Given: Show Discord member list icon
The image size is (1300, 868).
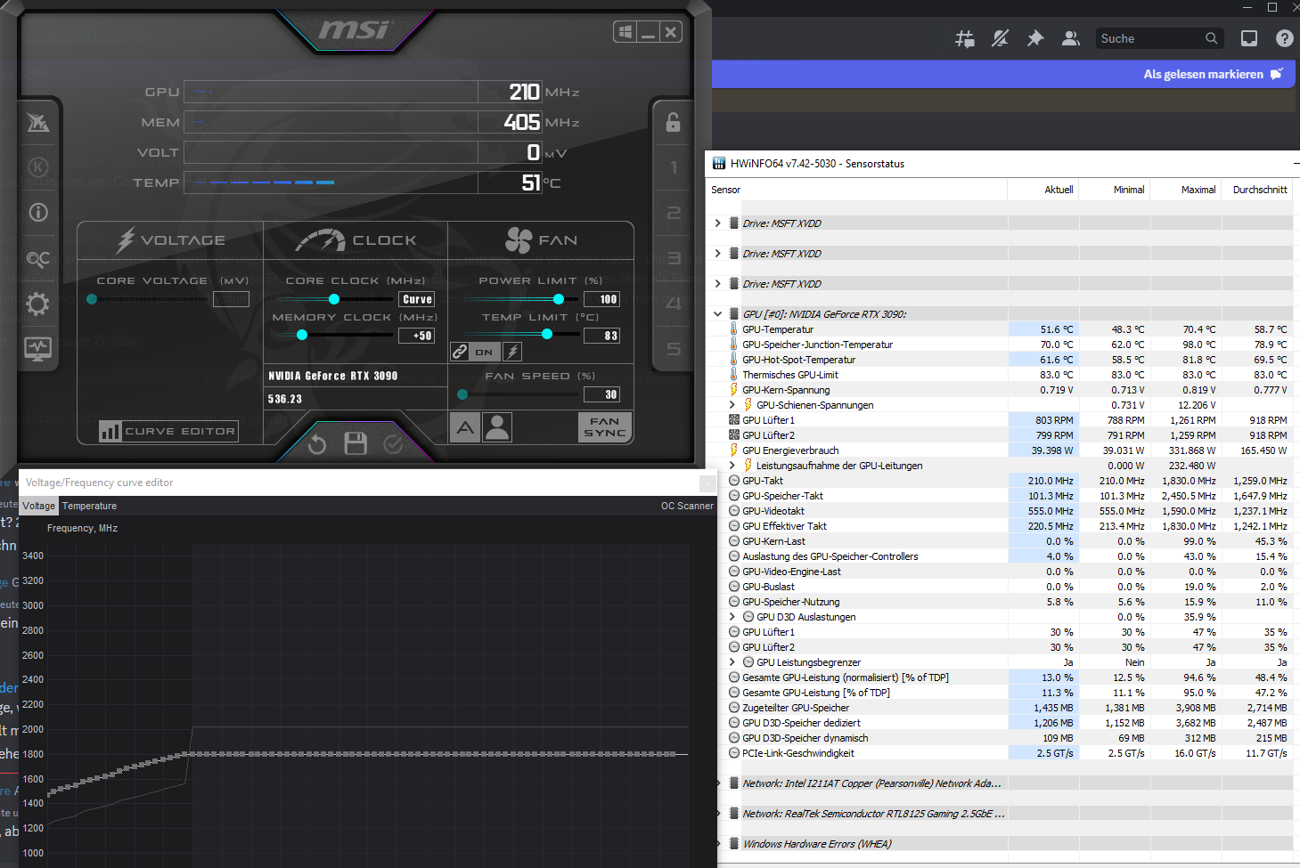Looking at the screenshot, I should 1071,38.
